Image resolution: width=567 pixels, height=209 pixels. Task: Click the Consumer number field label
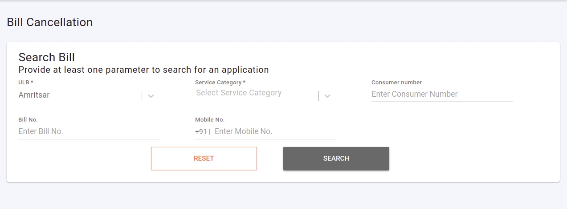click(x=396, y=83)
